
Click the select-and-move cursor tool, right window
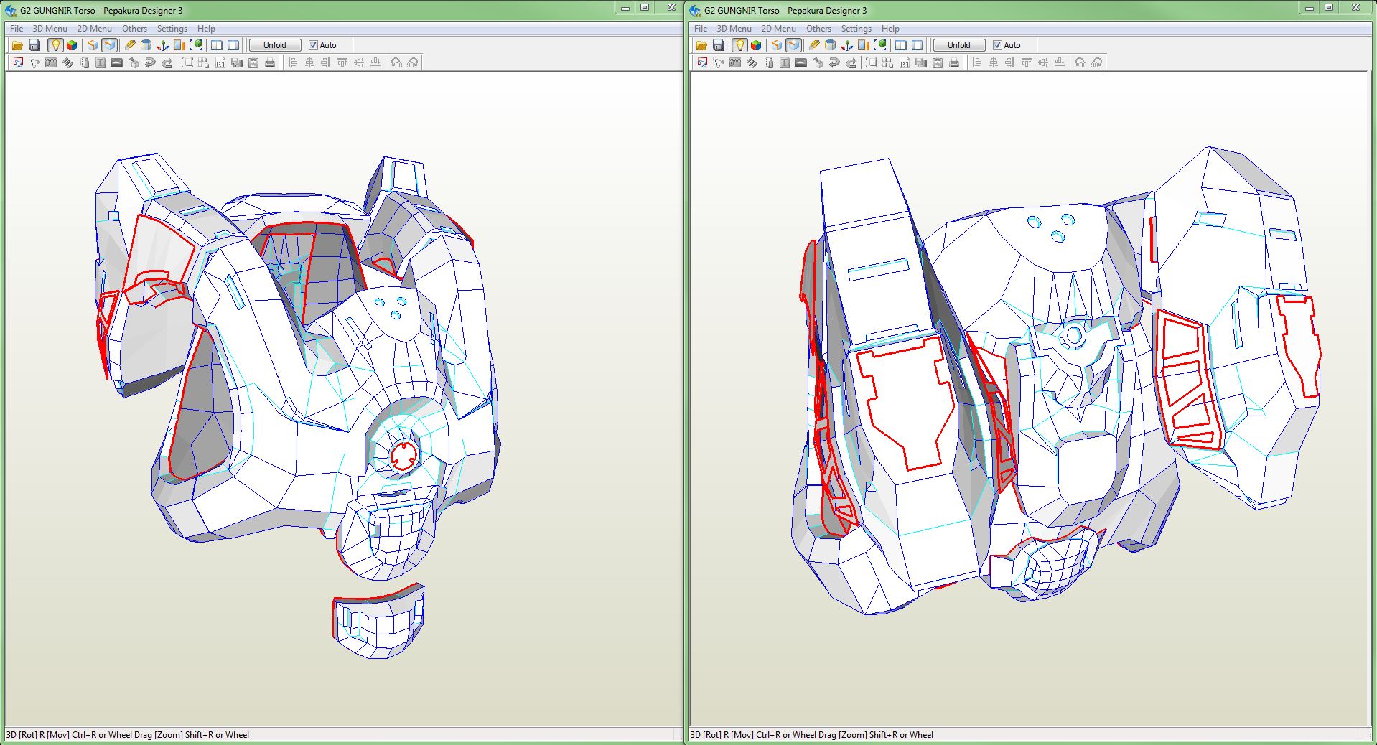tap(702, 63)
